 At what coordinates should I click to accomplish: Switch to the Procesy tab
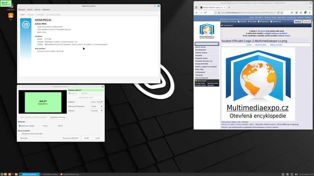(x=31, y=14)
